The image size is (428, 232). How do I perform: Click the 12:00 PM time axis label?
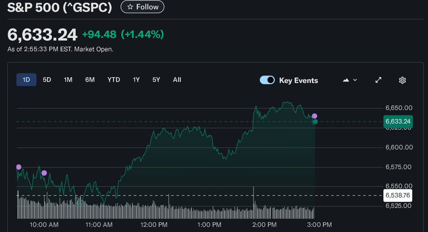pos(154,225)
